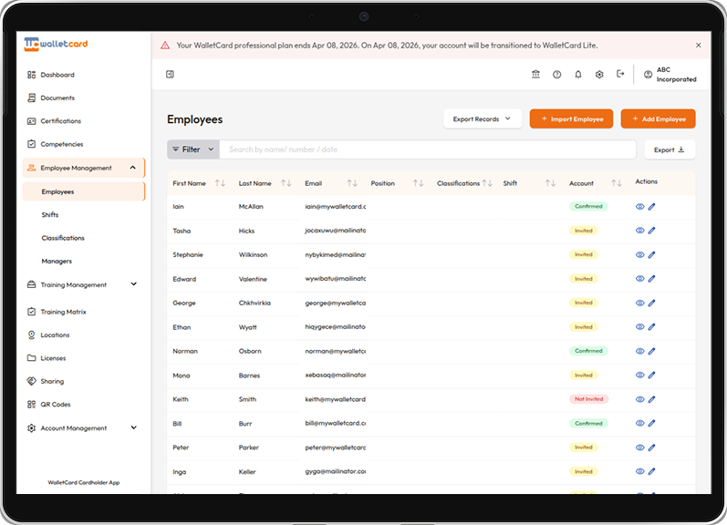Expand Account Management section

pos(133,427)
